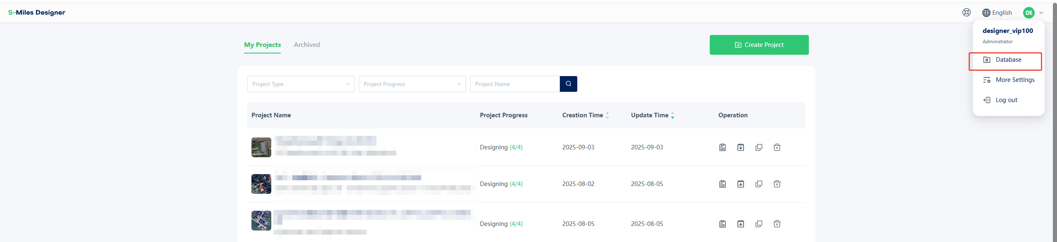The width and height of the screenshot is (1057, 242).
Task: Open thumbnail of project created 2025-08-02
Action: 261,184
